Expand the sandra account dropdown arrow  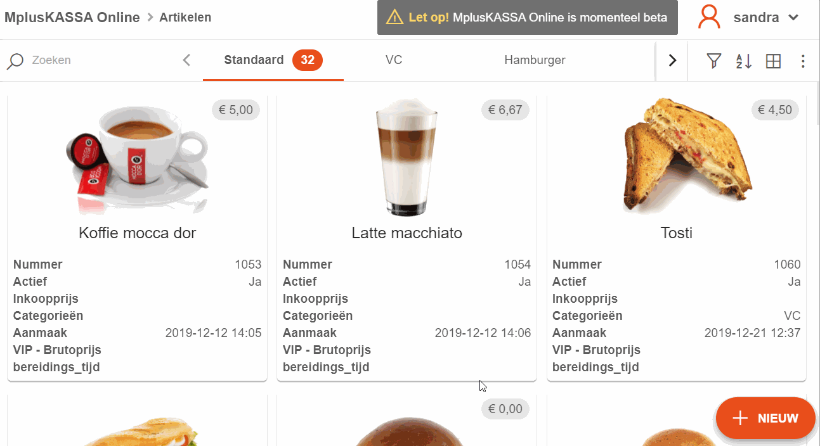(793, 18)
